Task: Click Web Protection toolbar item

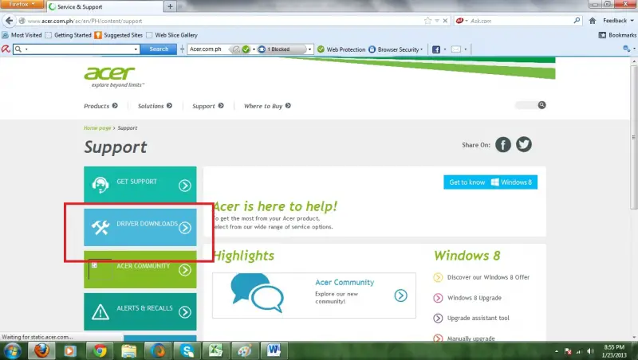Action: point(341,49)
